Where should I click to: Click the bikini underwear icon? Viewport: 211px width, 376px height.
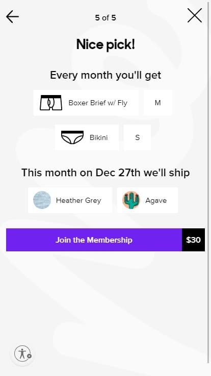click(72, 137)
